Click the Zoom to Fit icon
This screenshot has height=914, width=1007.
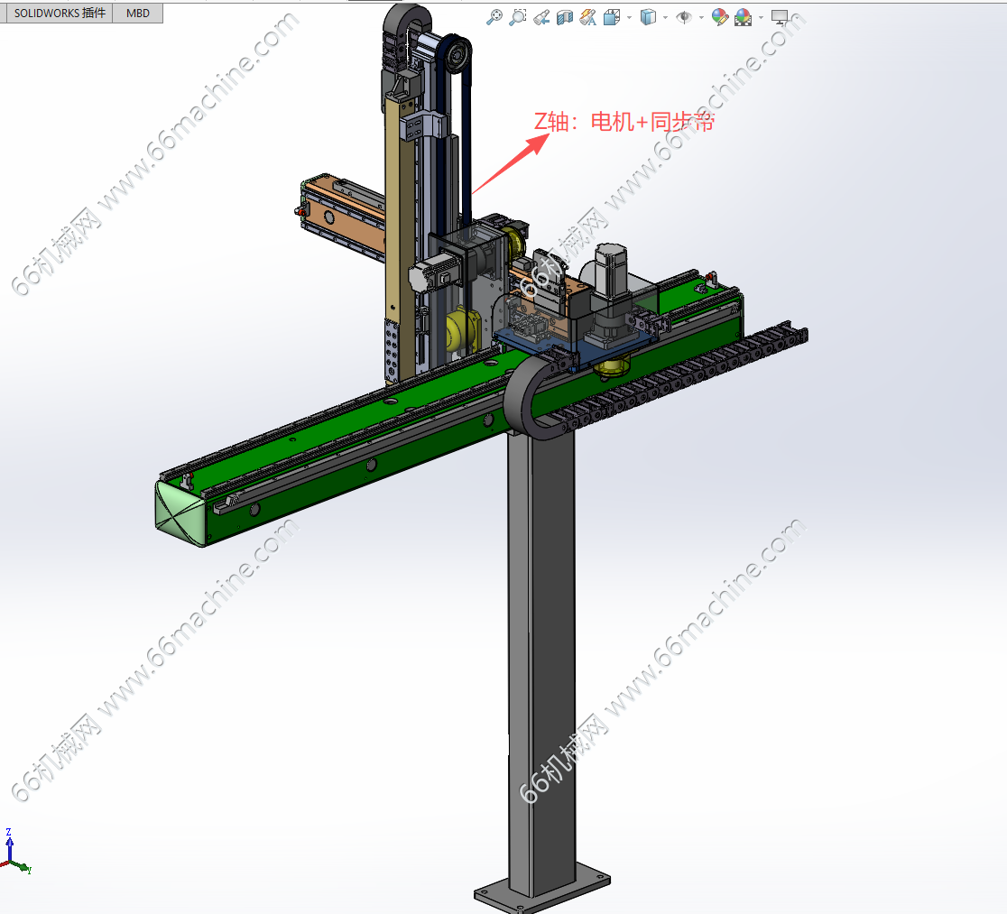[x=494, y=16]
